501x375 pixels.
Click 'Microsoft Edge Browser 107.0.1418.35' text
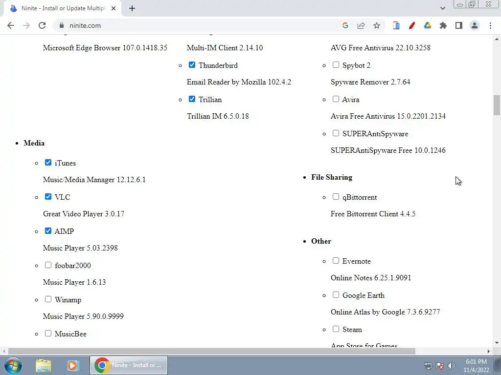click(x=105, y=48)
